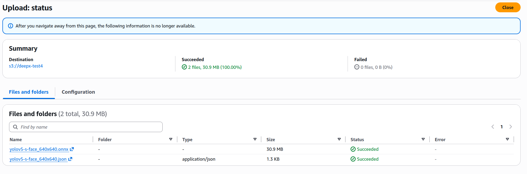The height and width of the screenshot is (174, 527).
Task: Click the Succeeded check icon in the json row
Action: [353, 159]
